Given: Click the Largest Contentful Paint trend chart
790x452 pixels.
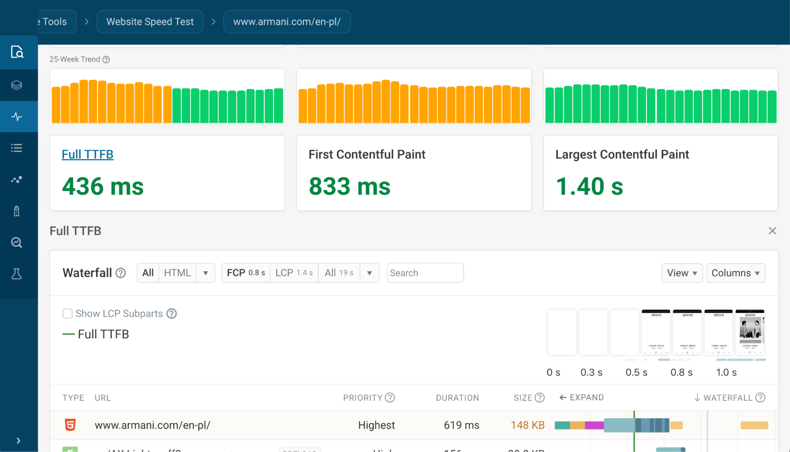Looking at the screenshot, I should 661,96.
